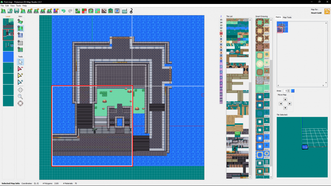Open the Tools menu
This screenshot has width=331, height=186.
click(19, 6)
